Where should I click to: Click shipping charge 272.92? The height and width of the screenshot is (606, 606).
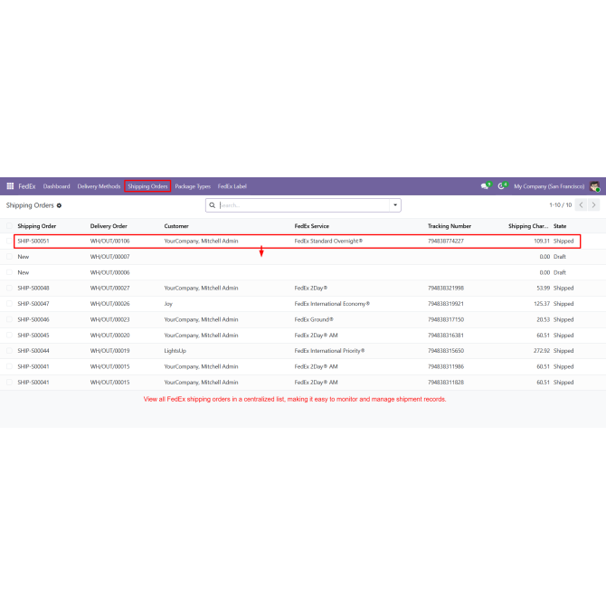coord(542,351)
